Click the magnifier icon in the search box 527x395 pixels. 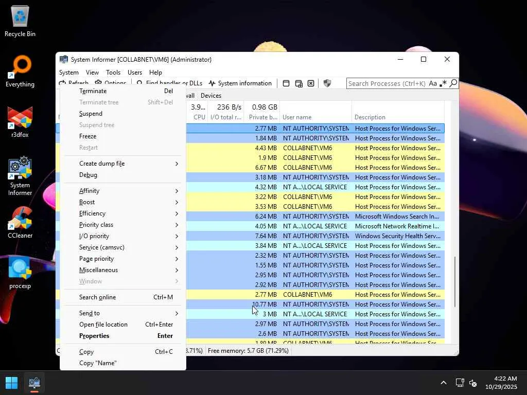[453, 83]
